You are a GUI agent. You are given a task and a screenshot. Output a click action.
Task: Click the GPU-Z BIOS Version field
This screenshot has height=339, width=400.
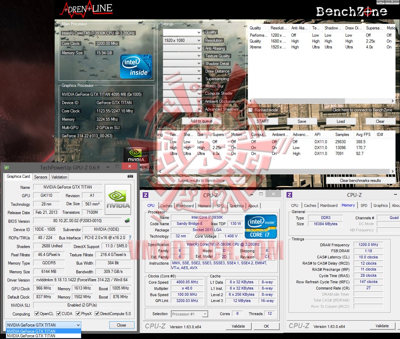tap(77, 221)
